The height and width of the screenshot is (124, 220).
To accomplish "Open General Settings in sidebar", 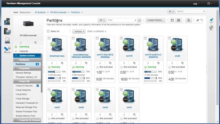I will pos(23,73).
